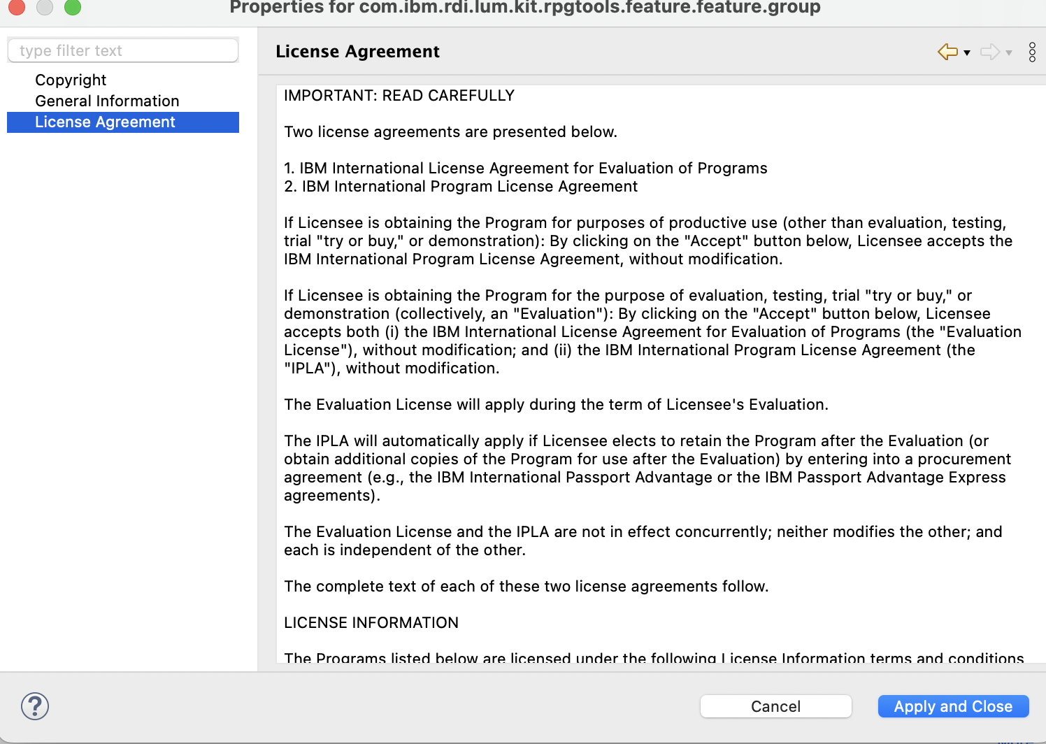Click the Cancel button
Image resolution: width=1046 pixels, height=744 pixels.
click(775, 706)
